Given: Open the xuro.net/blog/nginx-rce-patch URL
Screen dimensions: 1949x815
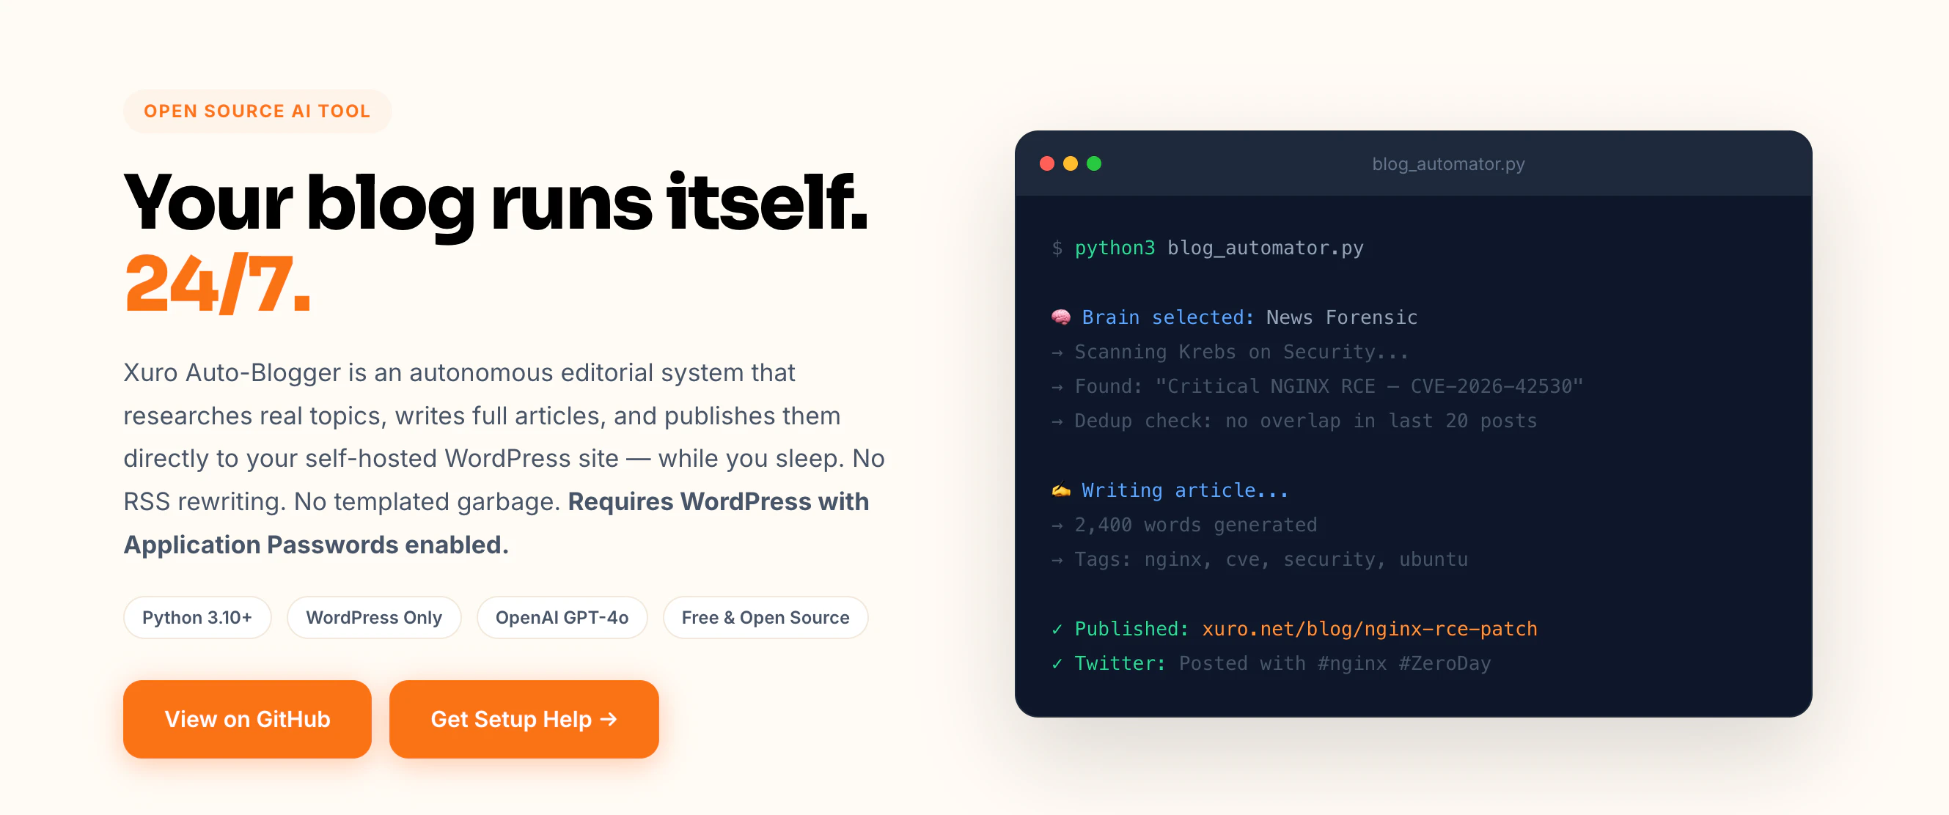Looking at the screenshot, I should point(1370,629).
